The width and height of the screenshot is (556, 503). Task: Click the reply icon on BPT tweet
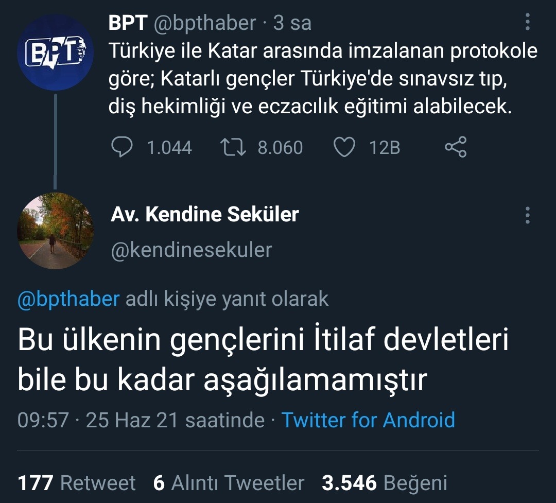pos(122,147)
